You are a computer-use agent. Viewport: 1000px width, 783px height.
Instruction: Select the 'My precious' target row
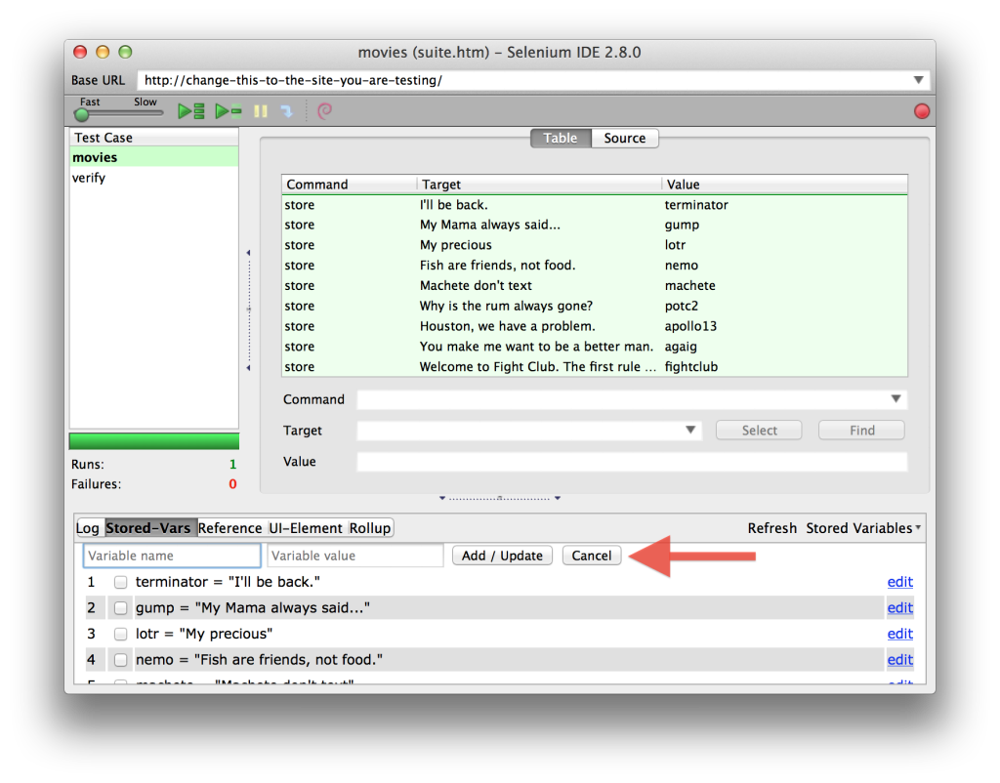[595, 245]
